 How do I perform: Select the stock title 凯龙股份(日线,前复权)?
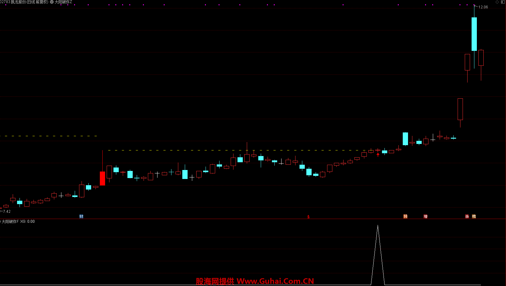pyautogui.click(x=29, y=2)
